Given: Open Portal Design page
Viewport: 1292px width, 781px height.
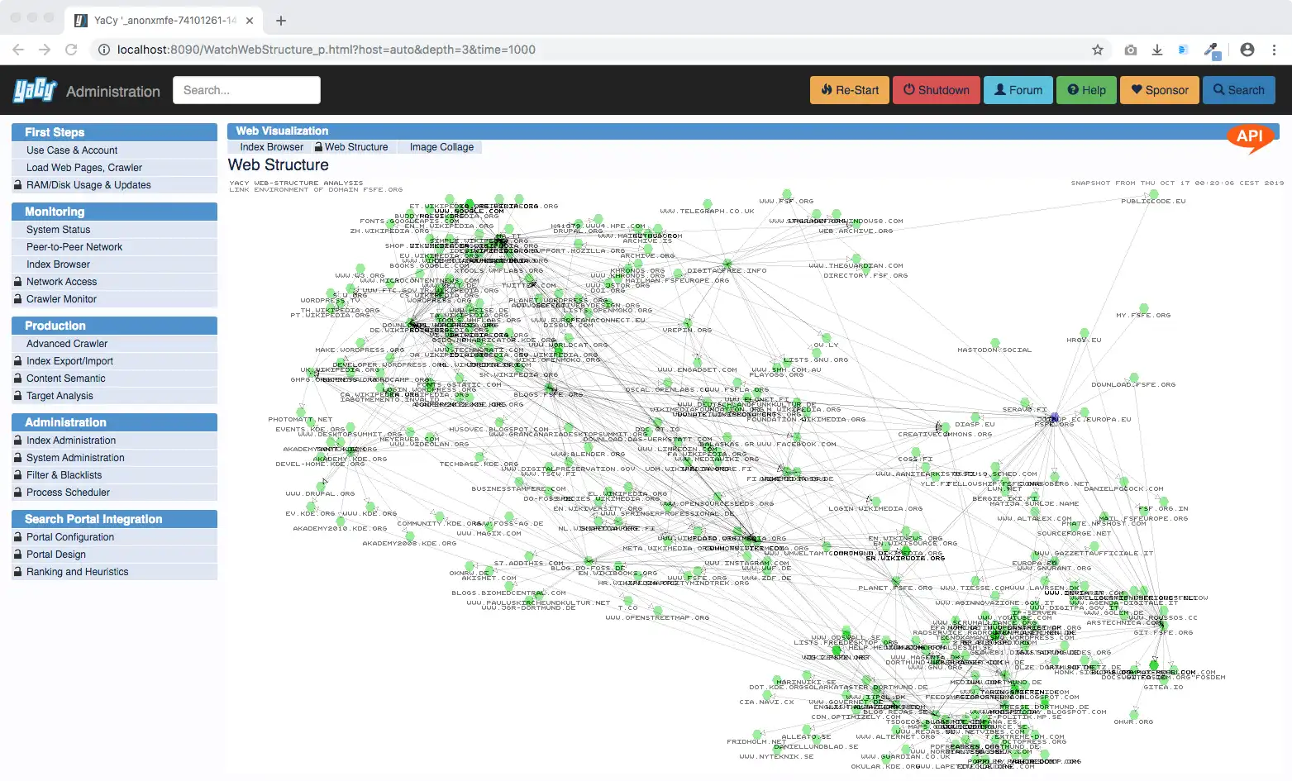Looking at the screenshot, I should point(115,555).
